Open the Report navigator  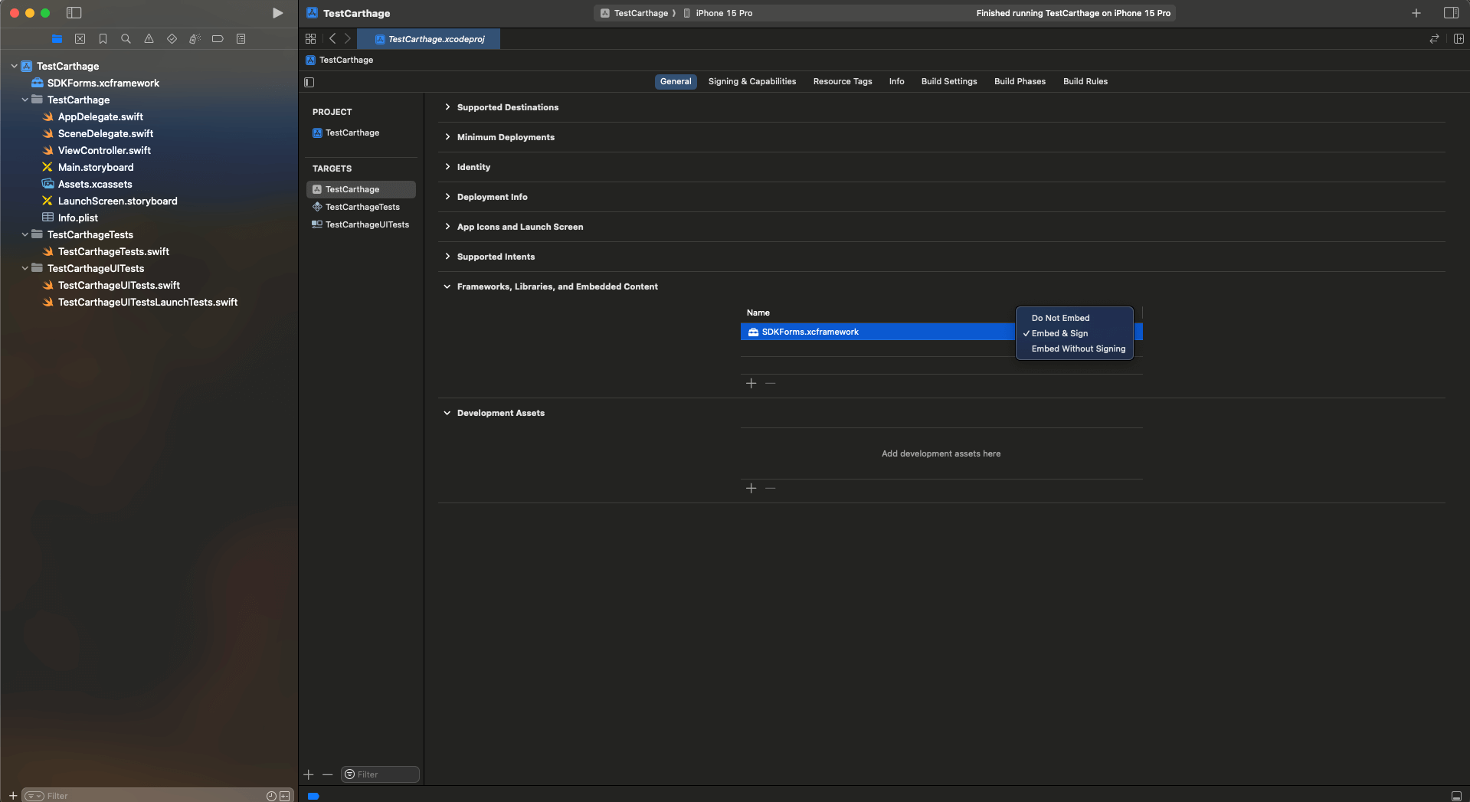click(x=241, y=39)
